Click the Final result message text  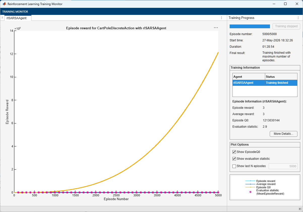click(x=277, y=57)
